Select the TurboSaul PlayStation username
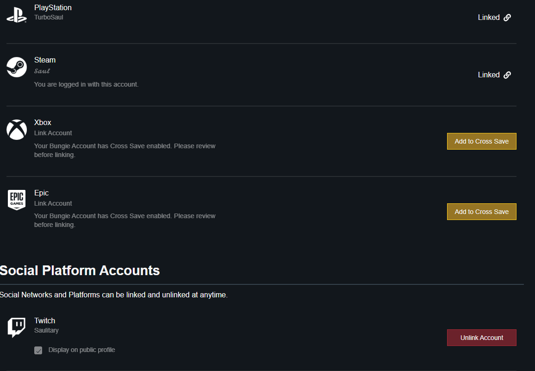This screenshot has height=371, width=535. 49,17
